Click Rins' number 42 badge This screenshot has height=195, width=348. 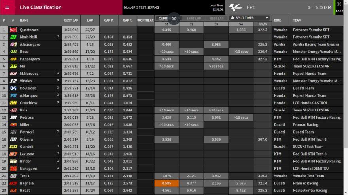pyautogui.click(x=13, y=110)
